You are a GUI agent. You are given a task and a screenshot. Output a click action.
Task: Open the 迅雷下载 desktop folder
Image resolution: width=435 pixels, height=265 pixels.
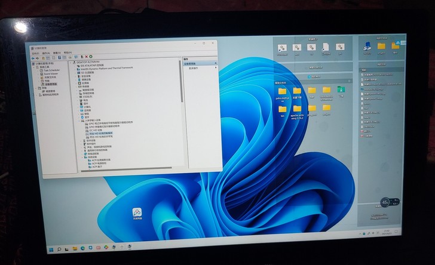tap(297, 94)
